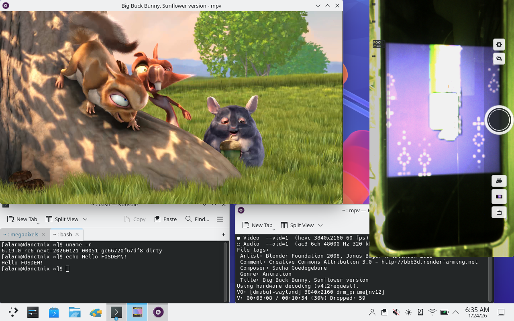Switch to video recording mode icon
514x321 pixels.
click(x=499, y=181)
